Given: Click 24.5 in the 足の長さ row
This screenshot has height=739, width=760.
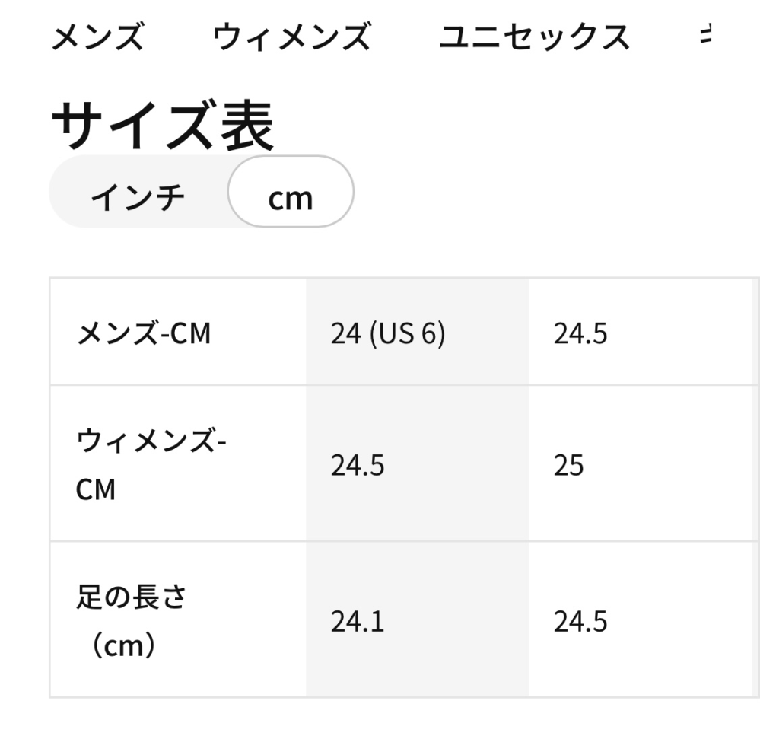Looking at the screenshot, I should click(x=580, y=621).
